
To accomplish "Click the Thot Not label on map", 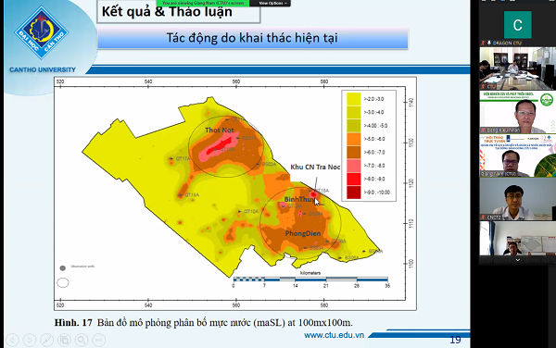I will (x=219, y=130).
